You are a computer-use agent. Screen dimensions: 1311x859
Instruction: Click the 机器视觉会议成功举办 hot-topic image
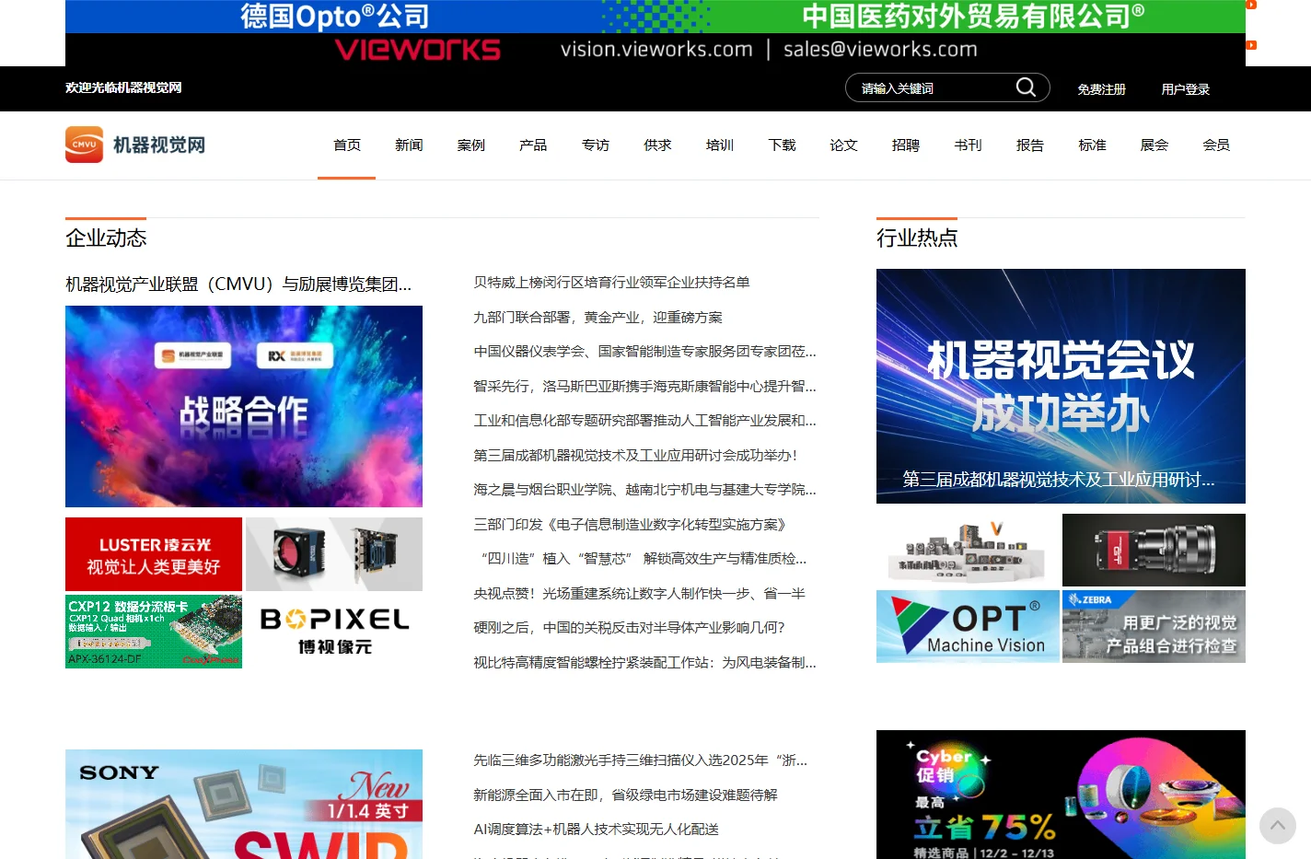[x=1061, y=386]
